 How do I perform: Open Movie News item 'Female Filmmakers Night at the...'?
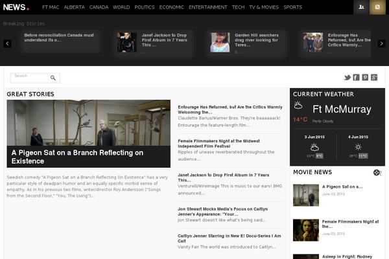(x=350, y=224)
